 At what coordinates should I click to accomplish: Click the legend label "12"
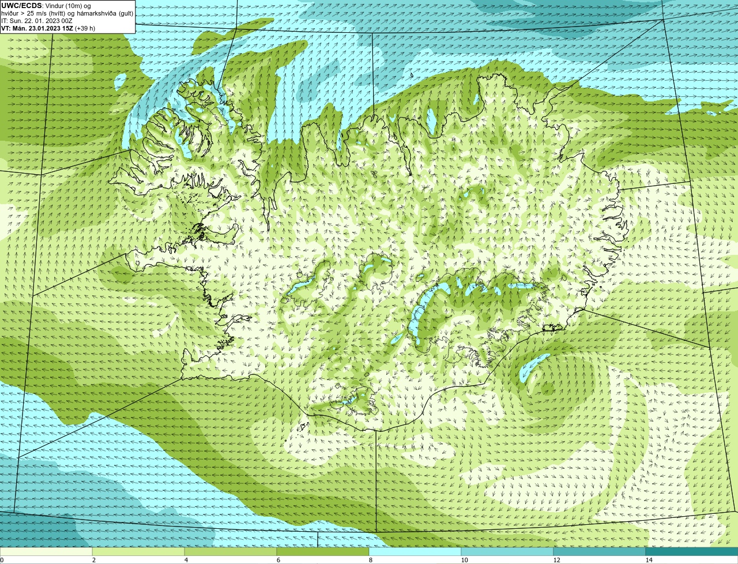[x=556, y=560]
